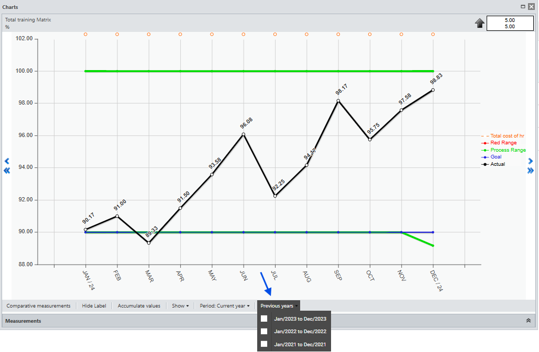Click the Hide Label button
The width and height of the screenshot is (539, 352).
click(94, 306)
